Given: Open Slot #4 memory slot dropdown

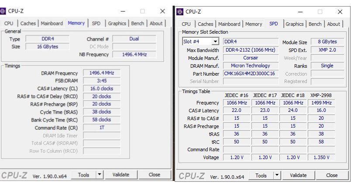Looking at the screenshot, I should (215, 42).
